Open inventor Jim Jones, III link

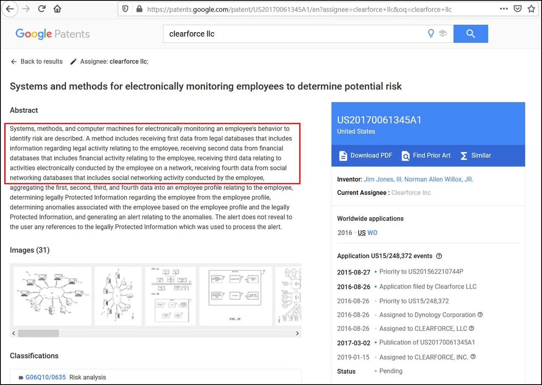(382, 179)
